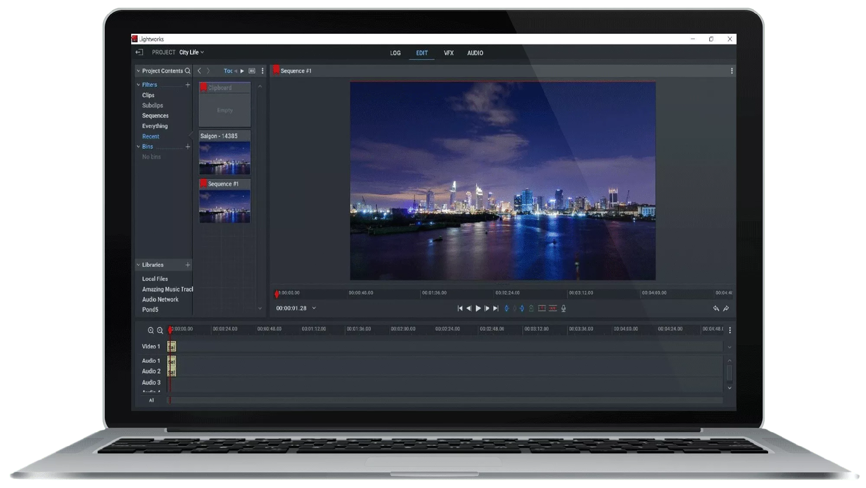Collapse the Filters section
This screenshot has height=488, width=866.
click(139, 84)
